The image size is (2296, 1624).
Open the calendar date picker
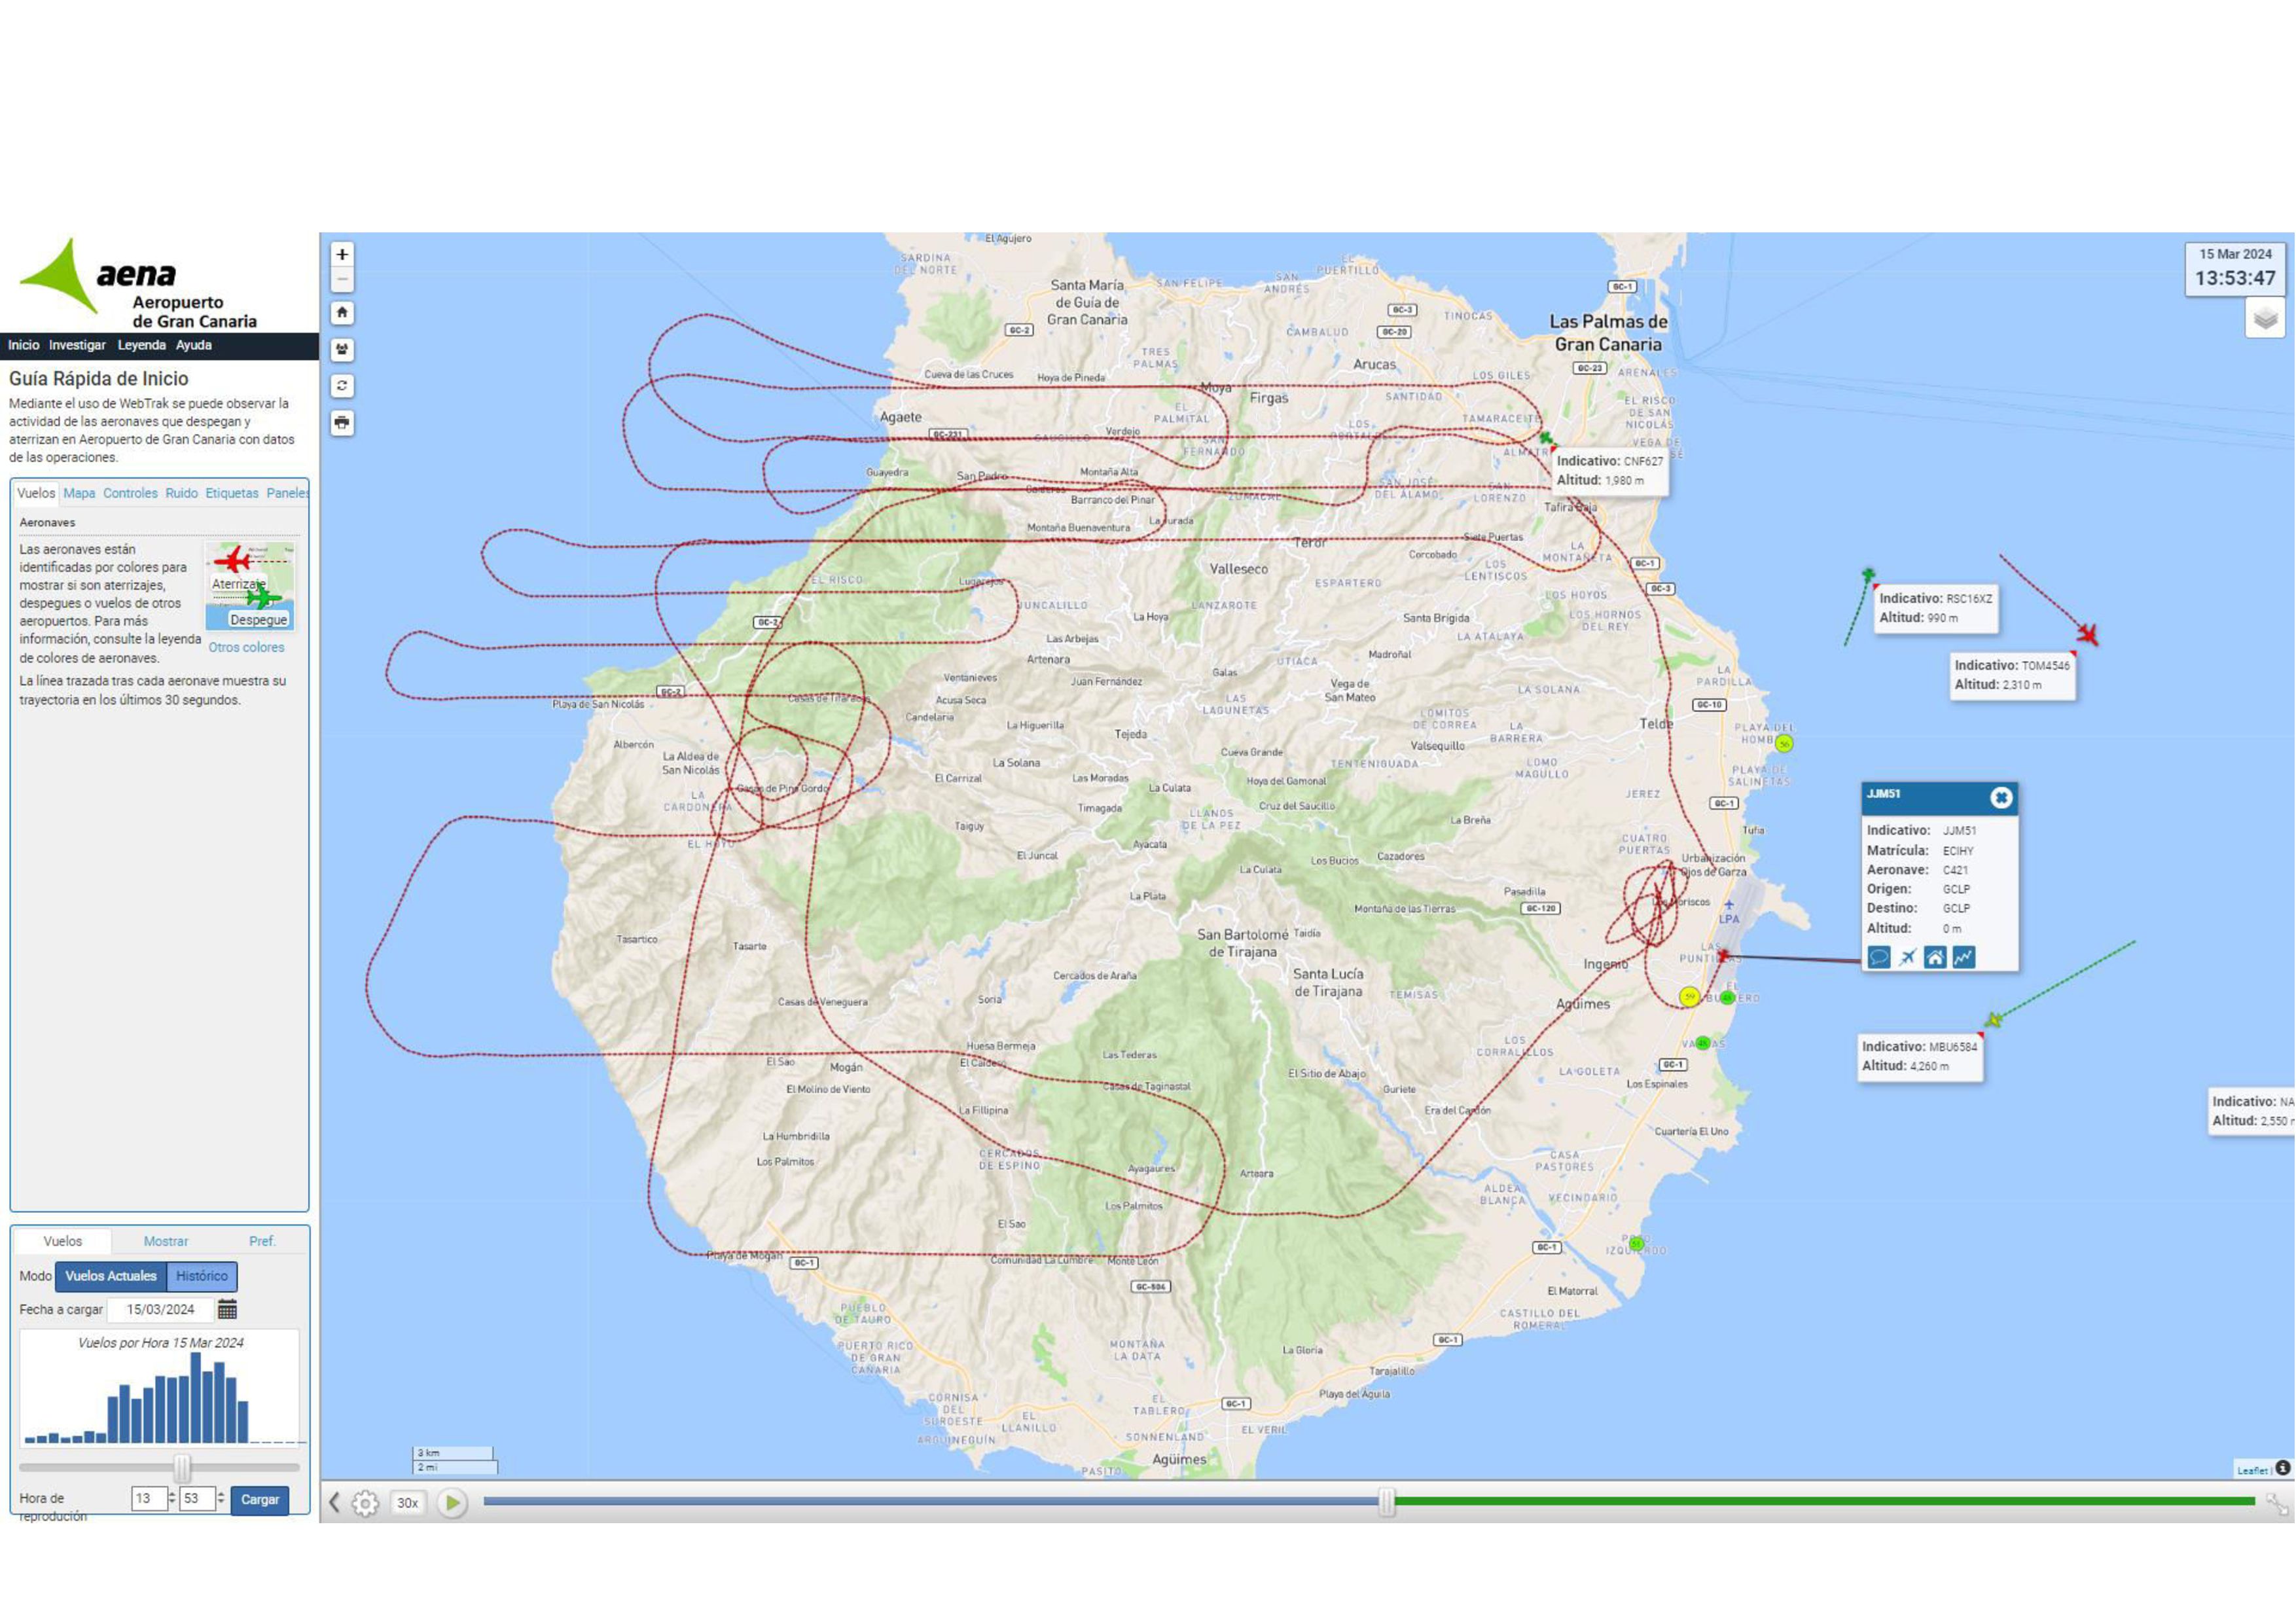(228, 1309)
